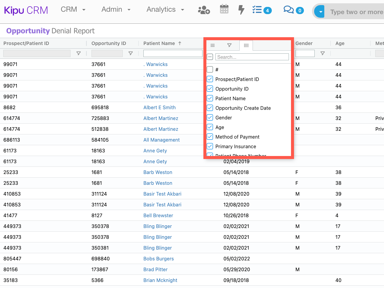384x288 pixels.
Task: Click filter icon for Prospect/Patient ID column
Action: pos(79,53)
